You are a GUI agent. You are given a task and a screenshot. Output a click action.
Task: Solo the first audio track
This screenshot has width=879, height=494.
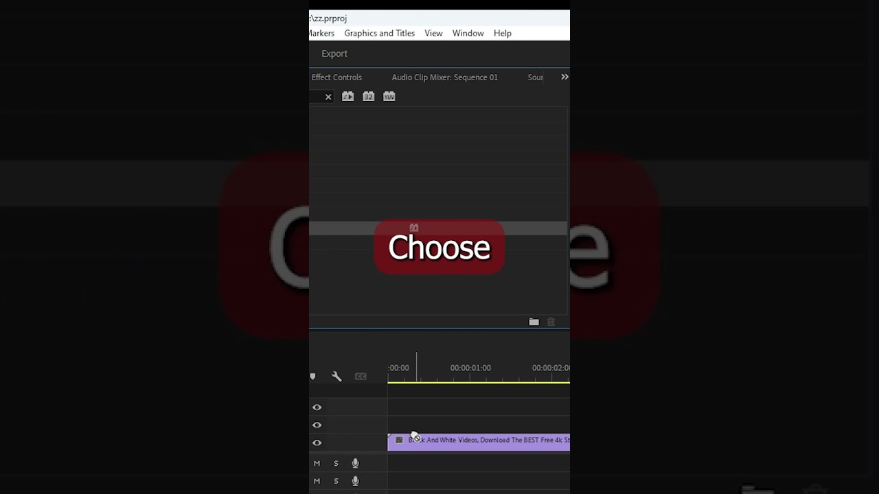pyautogui.click(x=336, y=463)
